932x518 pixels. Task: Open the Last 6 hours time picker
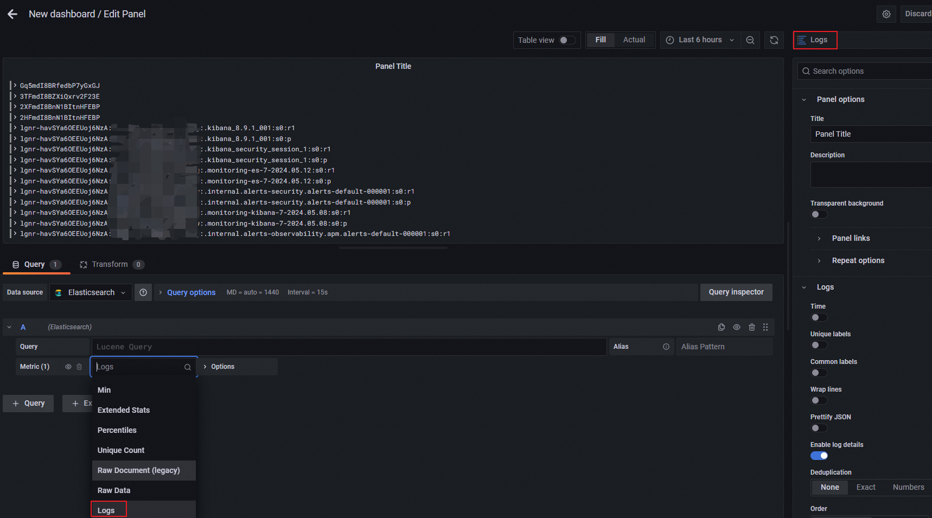700,40
